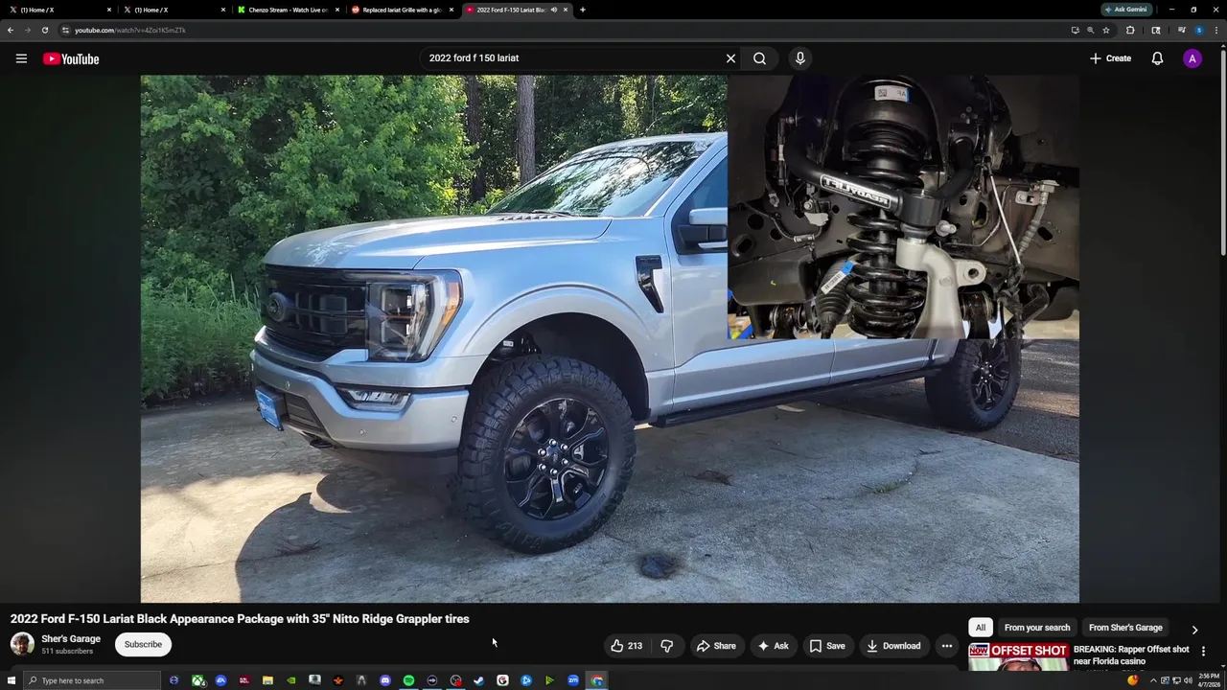Open the Create menu
Viewport: 1227px width, 690px height.
(1110, 58)
